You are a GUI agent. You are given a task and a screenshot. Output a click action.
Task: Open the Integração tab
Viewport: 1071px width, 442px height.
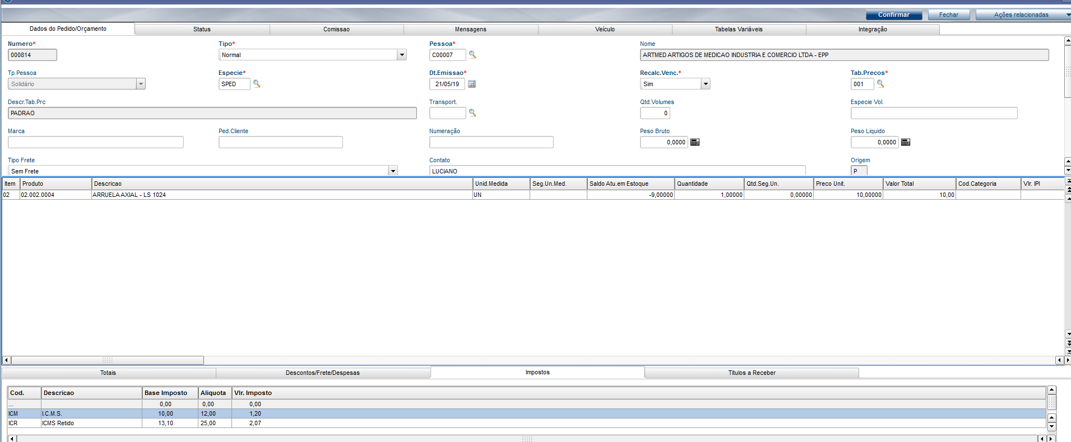pos(873,29)
